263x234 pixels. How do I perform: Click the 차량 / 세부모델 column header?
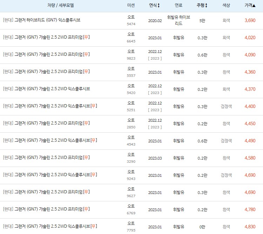61,5
